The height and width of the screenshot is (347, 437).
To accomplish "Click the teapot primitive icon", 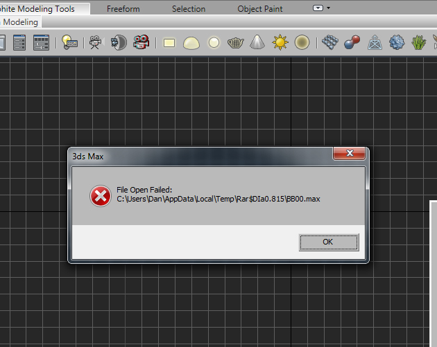I will [237, 43].
